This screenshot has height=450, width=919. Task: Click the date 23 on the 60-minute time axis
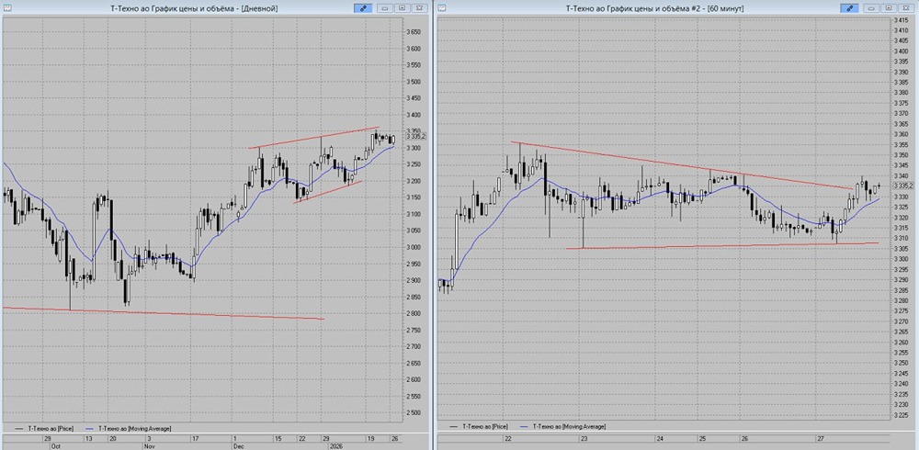click(584, 438)
